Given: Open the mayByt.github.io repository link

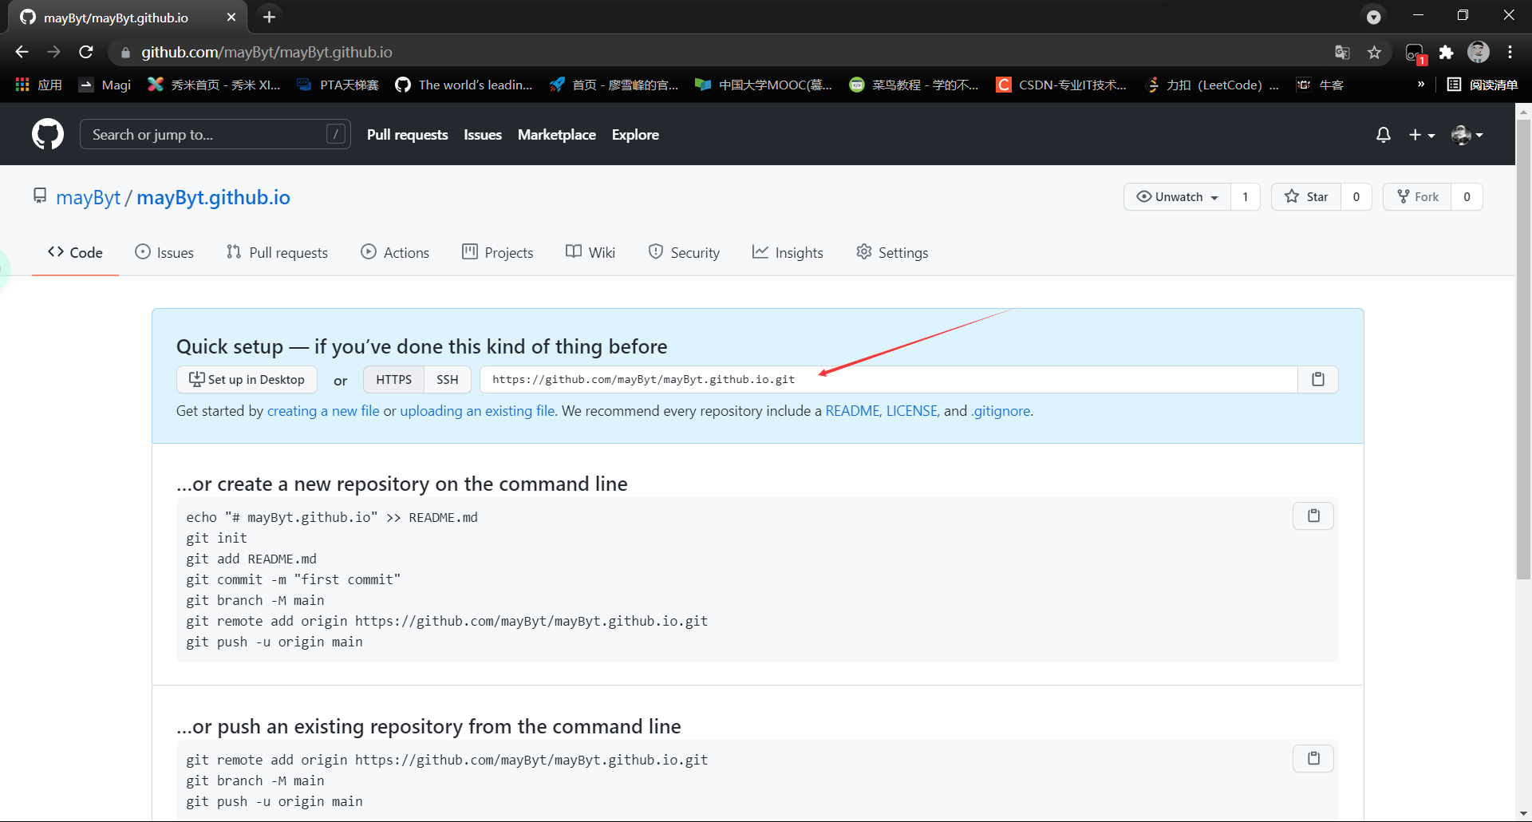Looking at the screenshot, I should click(213, 197).
